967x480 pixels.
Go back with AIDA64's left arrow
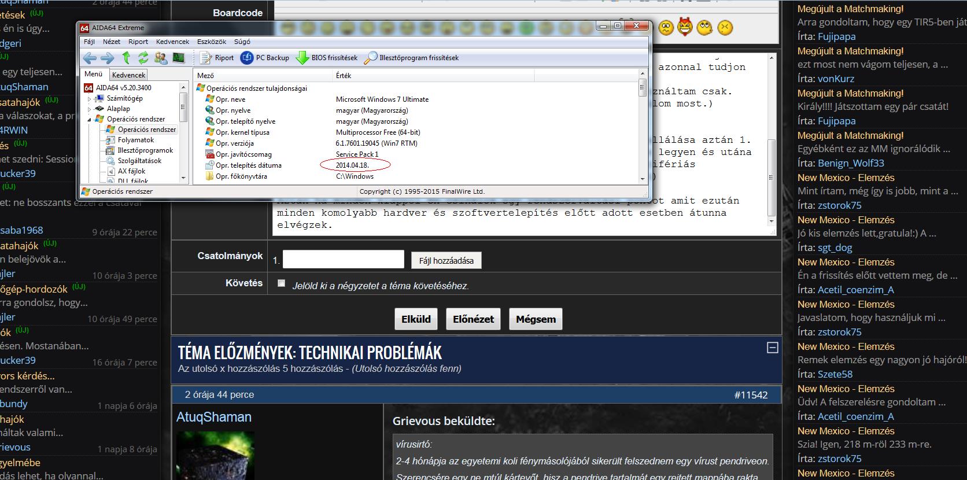pos(90,57)
